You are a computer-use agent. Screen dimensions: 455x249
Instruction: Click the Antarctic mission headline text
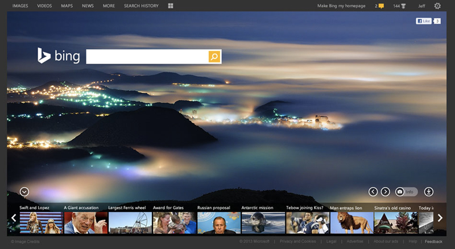tap(258, 208)
